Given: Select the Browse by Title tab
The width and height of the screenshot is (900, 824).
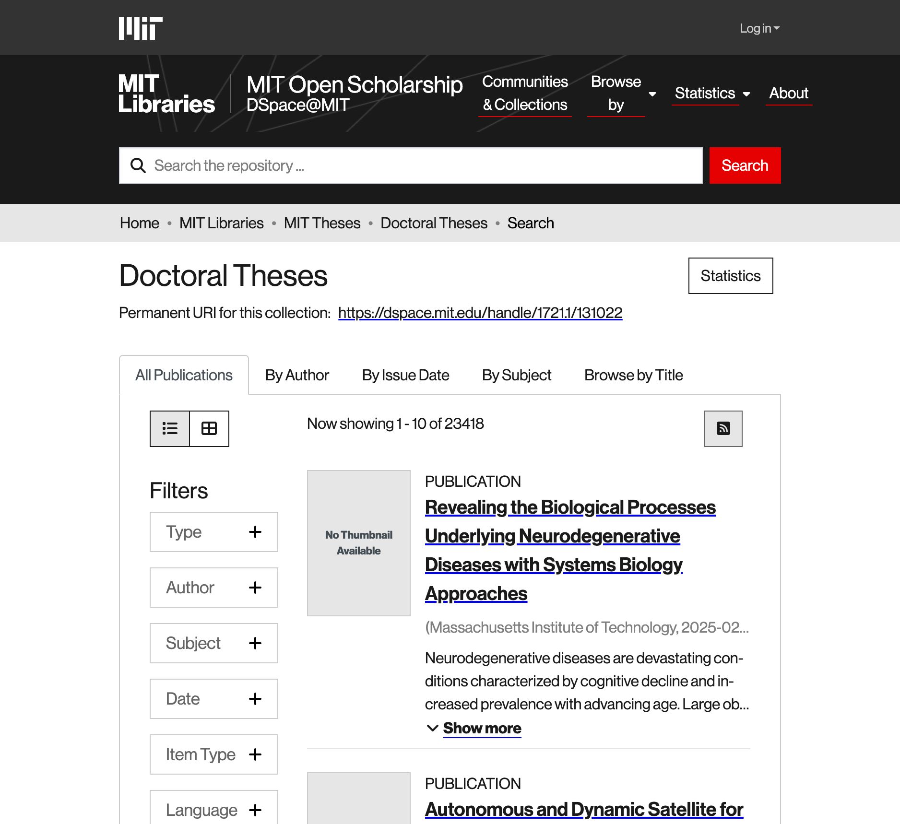Looking at the screenshot, I should click(x=633, y=375).
